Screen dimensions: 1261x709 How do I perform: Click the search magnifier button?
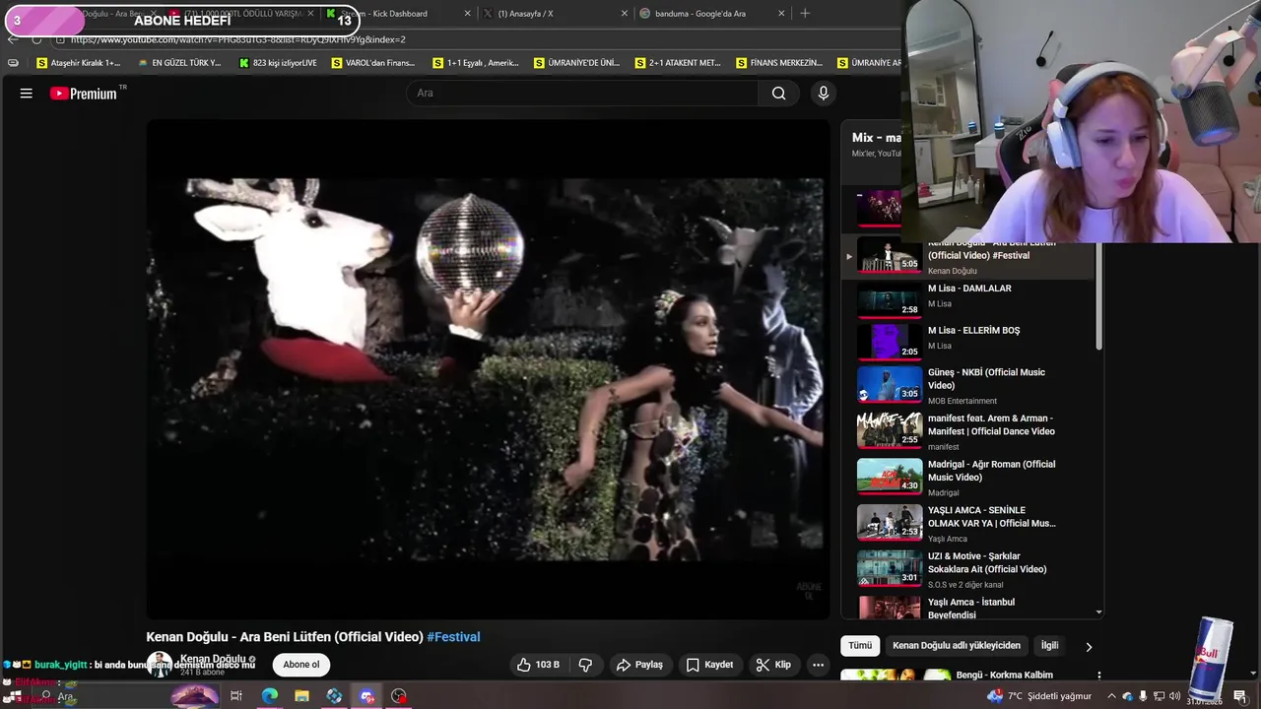tap(778, 93)
